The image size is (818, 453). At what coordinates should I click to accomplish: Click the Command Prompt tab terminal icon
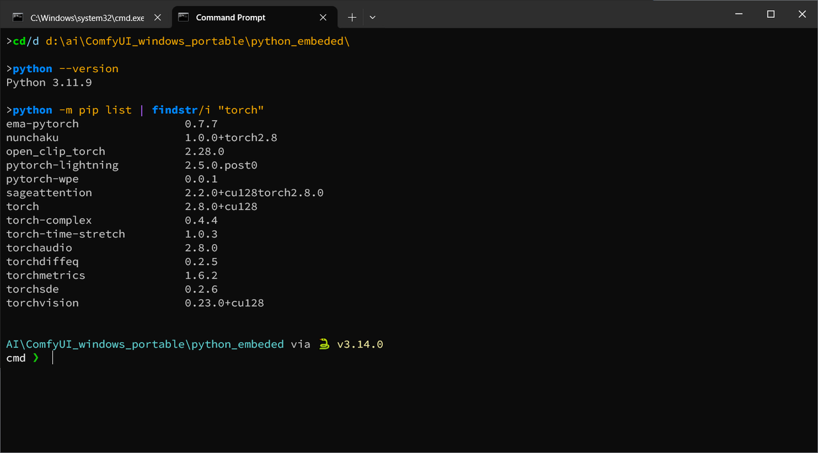[x=184, y=17]
